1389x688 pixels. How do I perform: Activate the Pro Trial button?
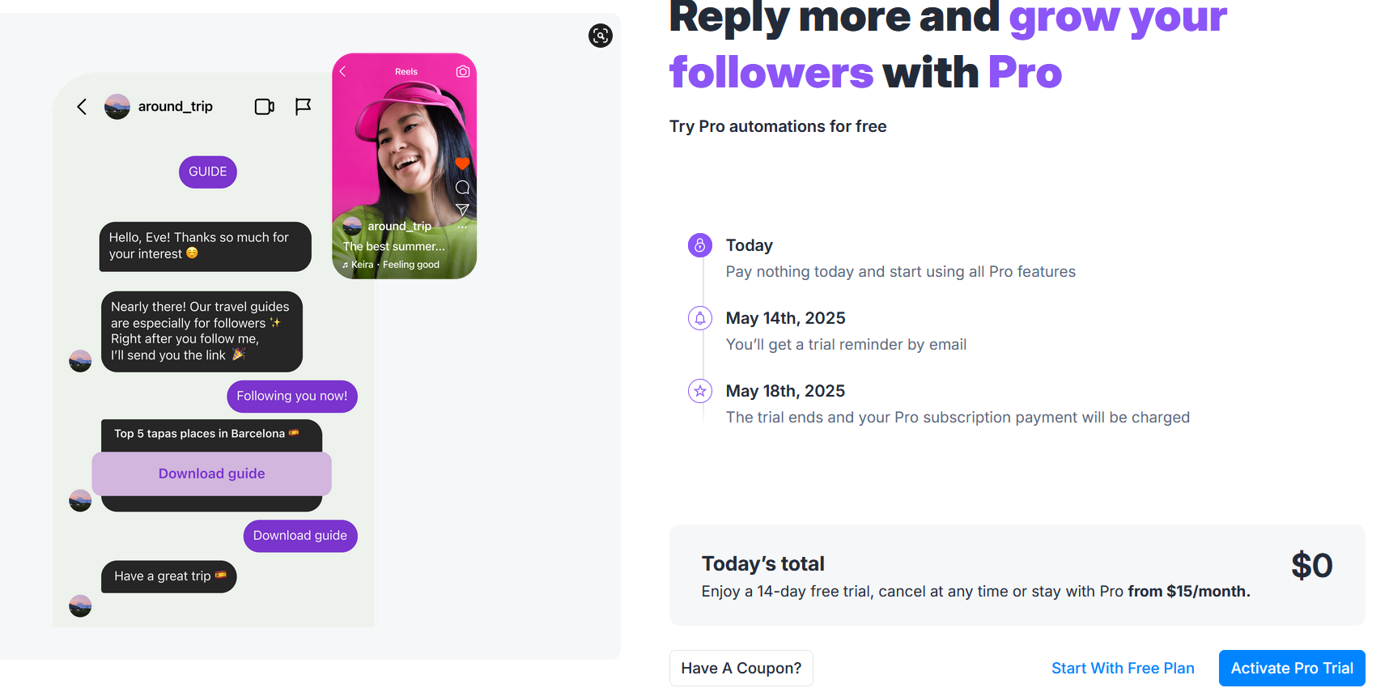(x=1292, y=668)
